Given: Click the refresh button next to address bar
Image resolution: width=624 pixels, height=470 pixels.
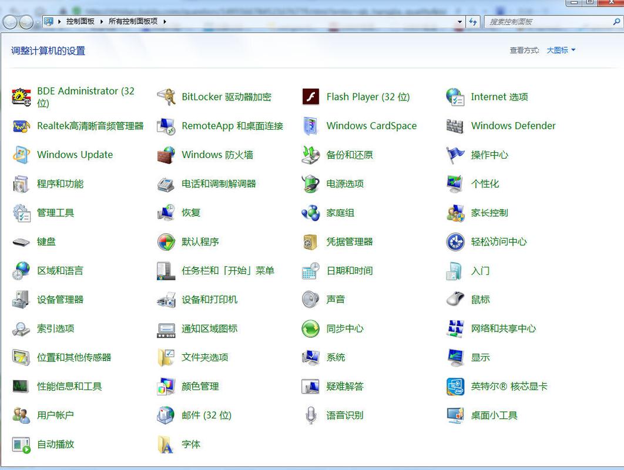Looking at the screenshot, I should pyautogui.click(x=473, y=21).
